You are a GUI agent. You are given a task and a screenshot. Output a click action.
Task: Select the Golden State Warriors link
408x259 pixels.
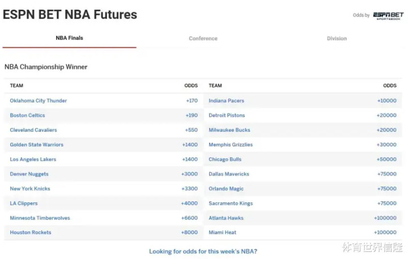click(37, 145)
